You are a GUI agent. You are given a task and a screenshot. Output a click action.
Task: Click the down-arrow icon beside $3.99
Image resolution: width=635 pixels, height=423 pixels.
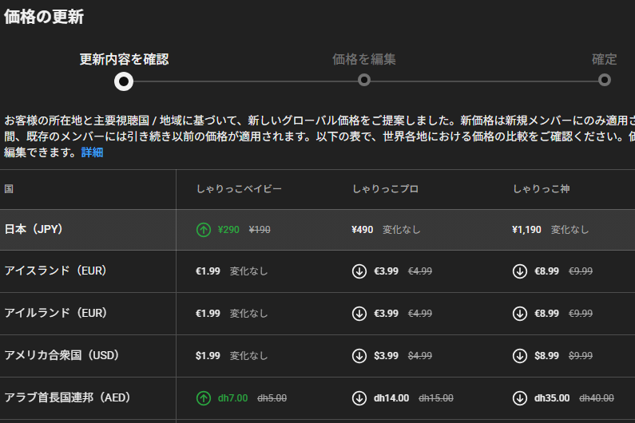359,356
